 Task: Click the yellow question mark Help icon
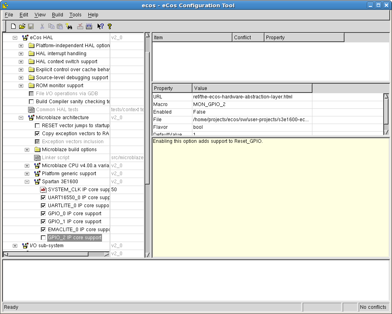pos(110,26)
